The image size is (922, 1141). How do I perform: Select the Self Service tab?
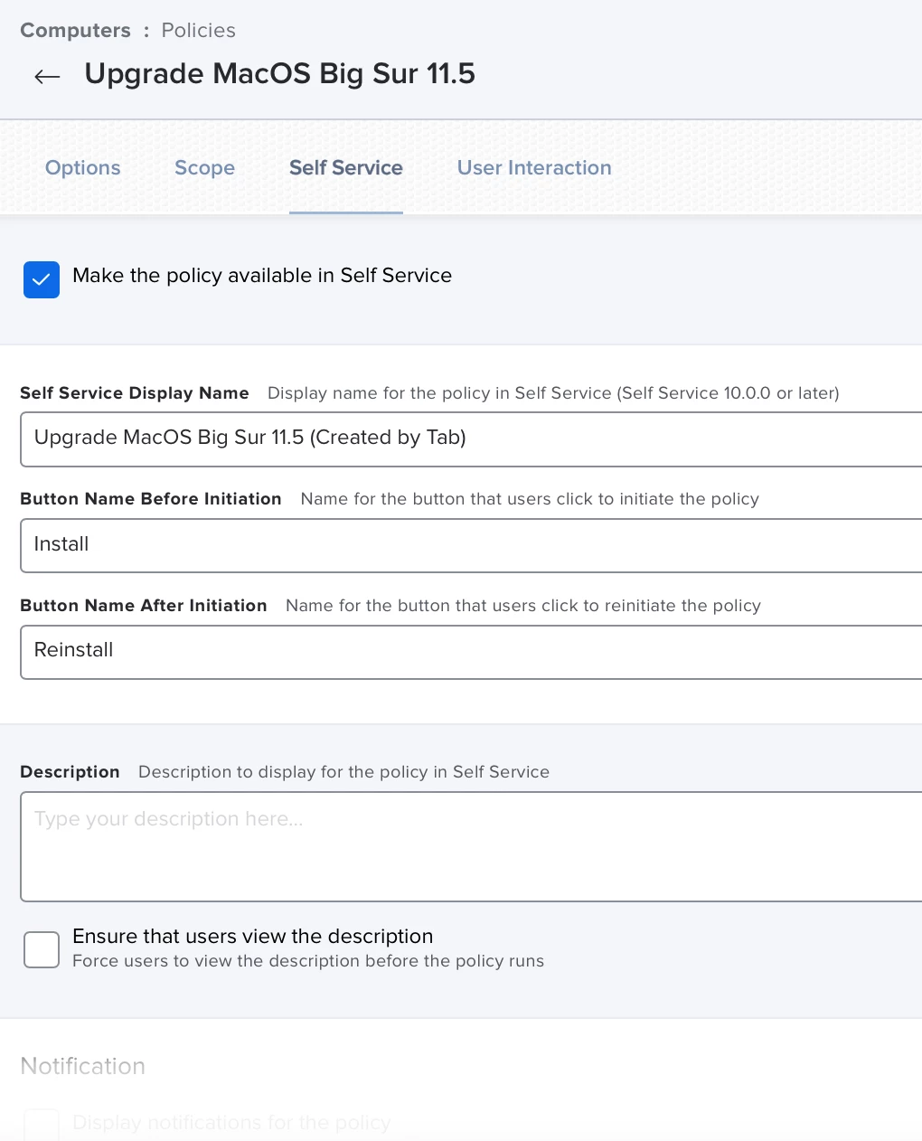[346, 168]
